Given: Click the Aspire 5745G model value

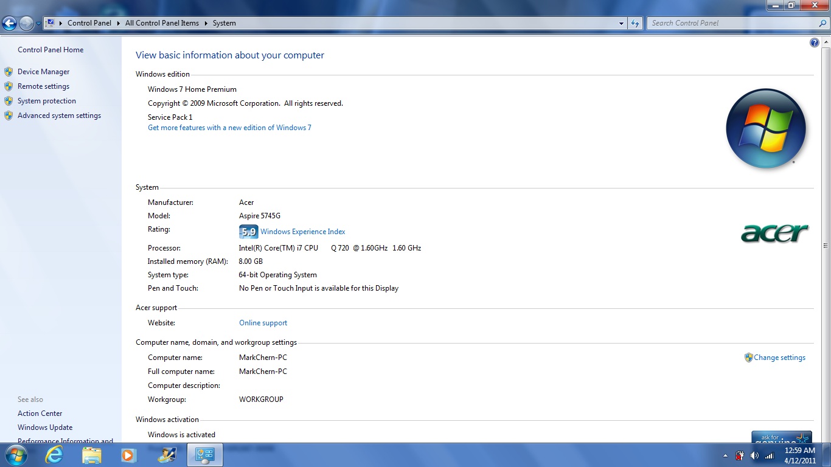Looking at the screenshot, I should (260, 216).
